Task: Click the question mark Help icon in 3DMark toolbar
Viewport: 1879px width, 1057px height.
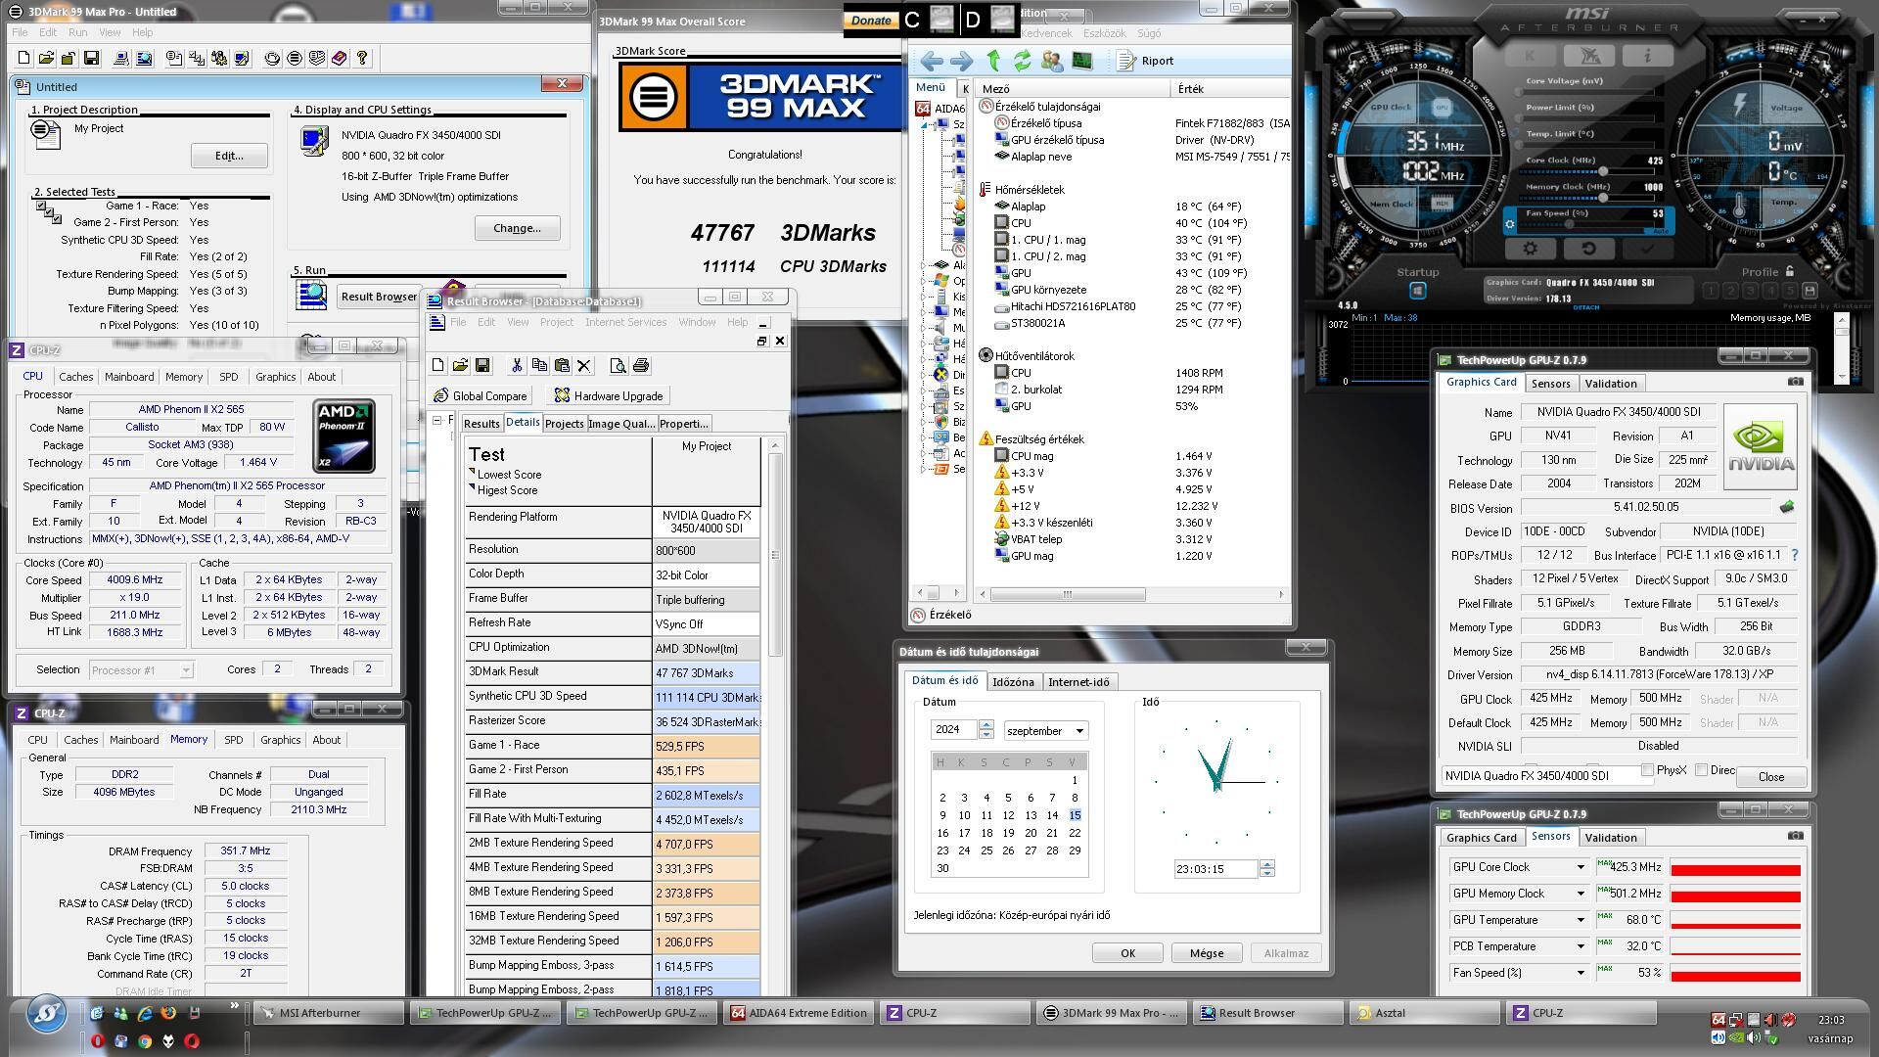Action: (x=362, y=59)
